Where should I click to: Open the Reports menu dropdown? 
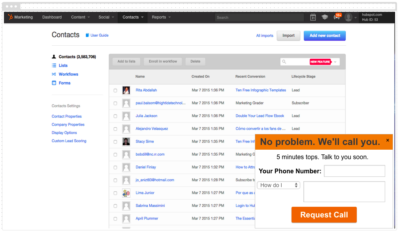point(161,17)
